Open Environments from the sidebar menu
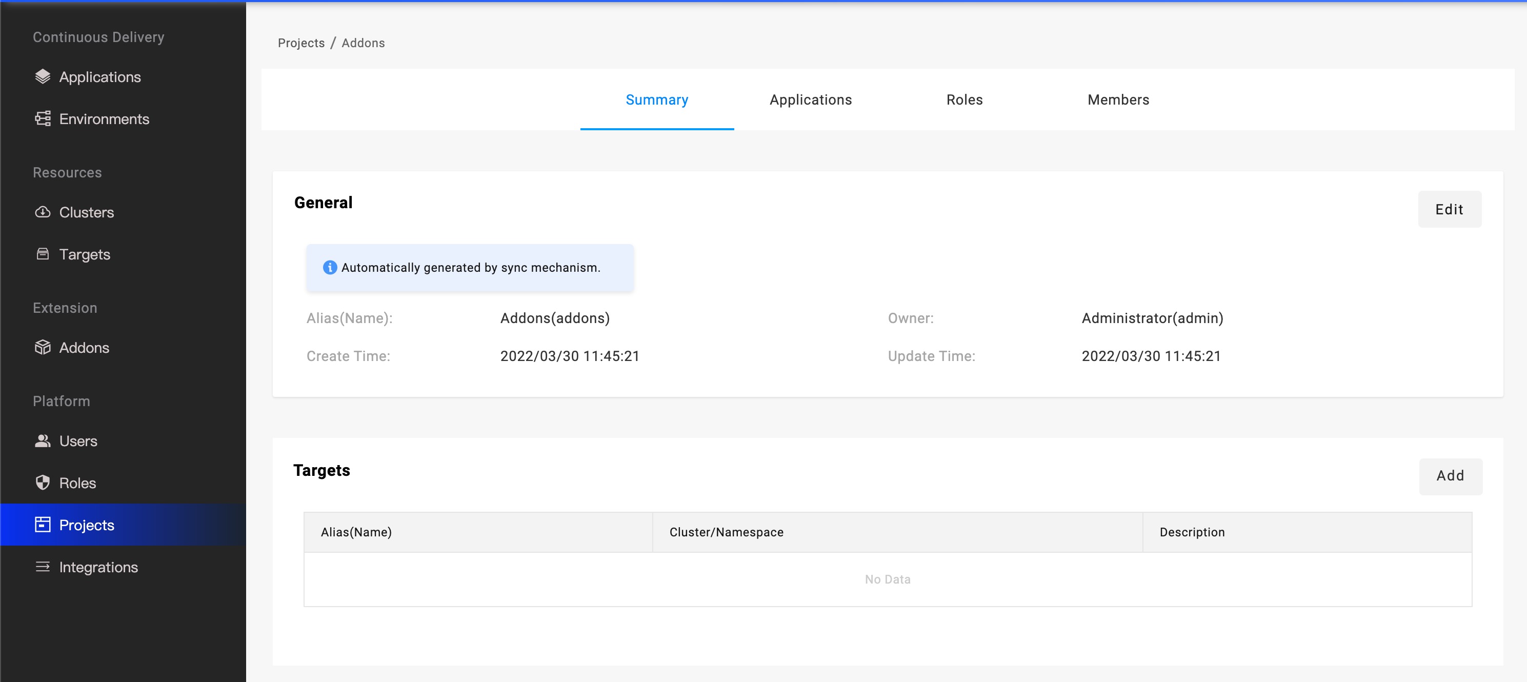The image size is (1527, 682). click(104, 119)
